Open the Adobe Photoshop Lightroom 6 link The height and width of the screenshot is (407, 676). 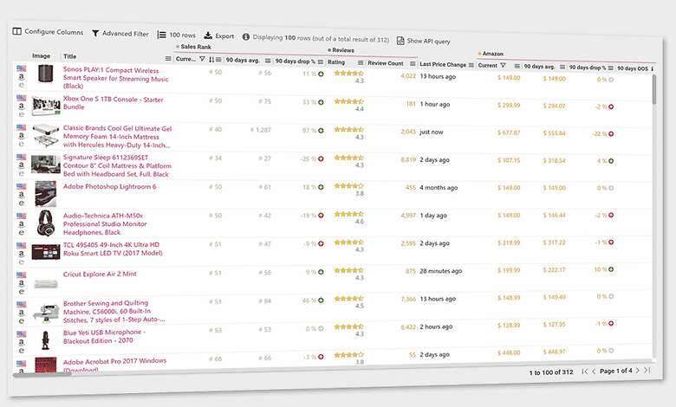click(x=109, y=186)
